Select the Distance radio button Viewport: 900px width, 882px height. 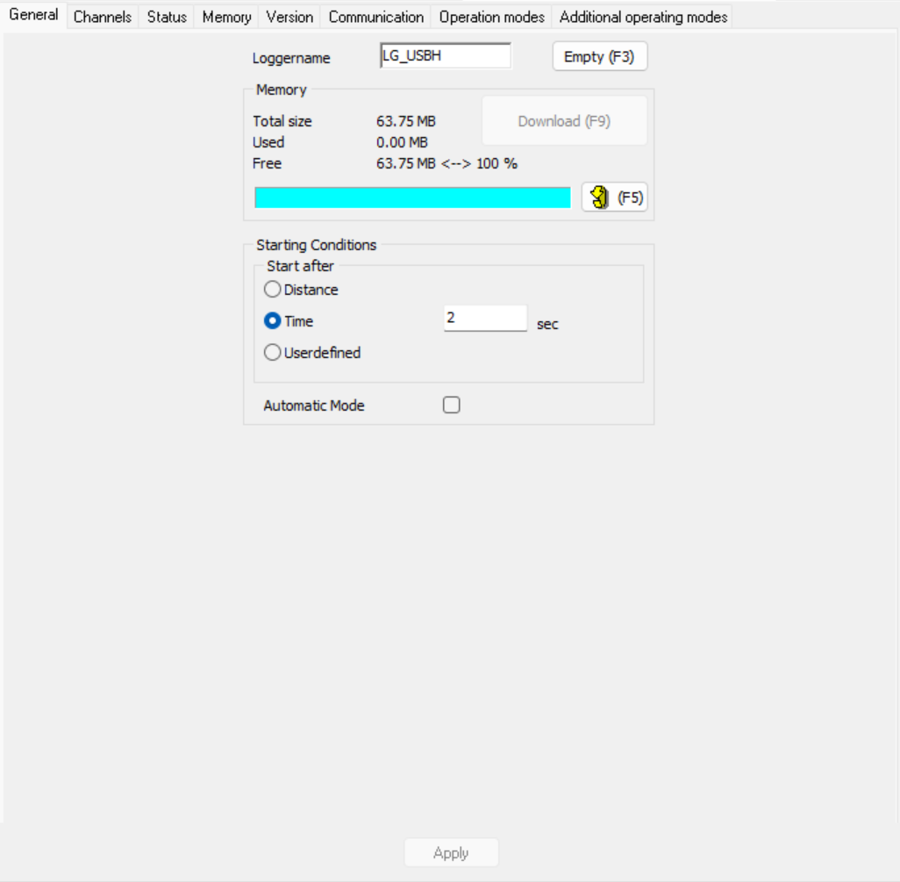click(273, 290)
